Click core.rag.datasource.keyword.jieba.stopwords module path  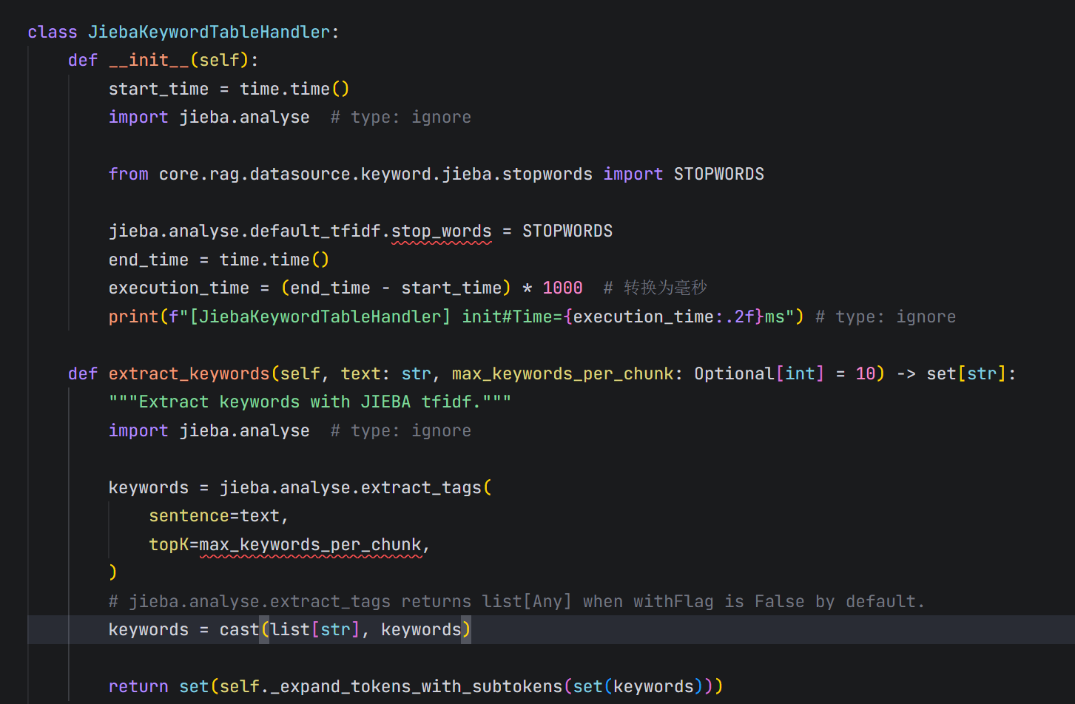point(376,174)
